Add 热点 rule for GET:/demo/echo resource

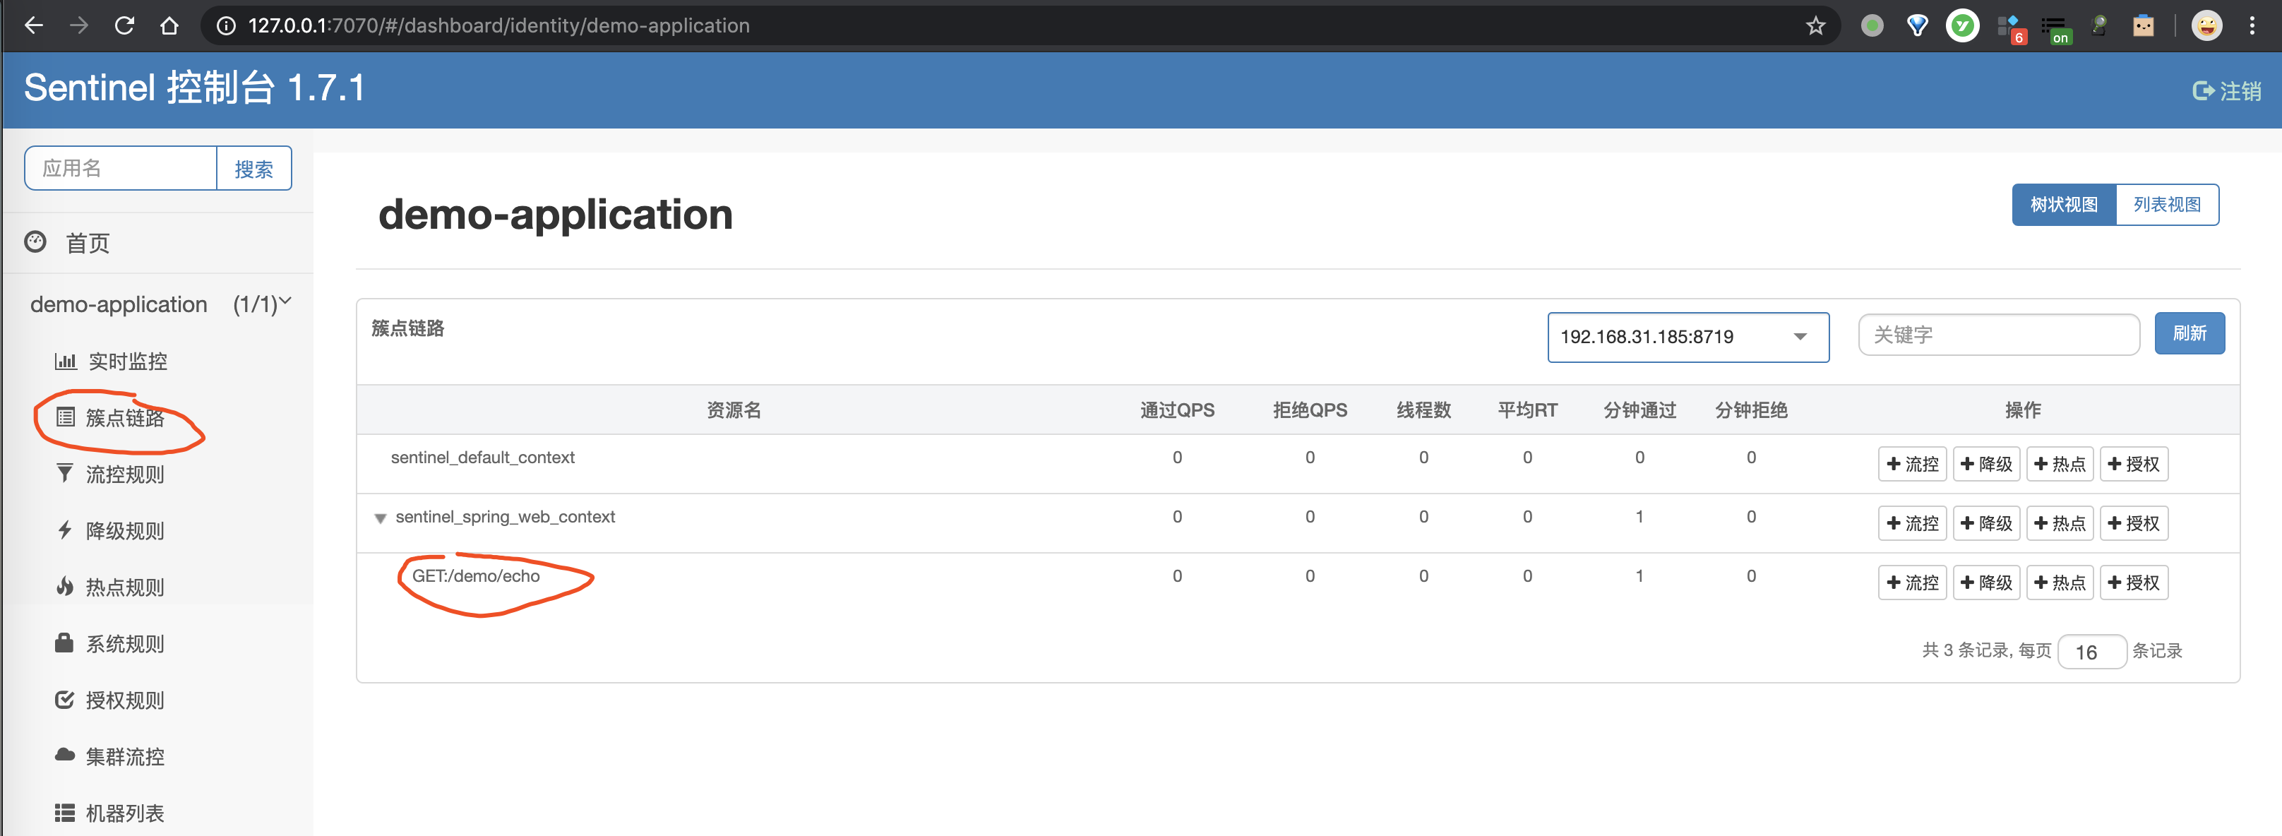[2060, 582]
